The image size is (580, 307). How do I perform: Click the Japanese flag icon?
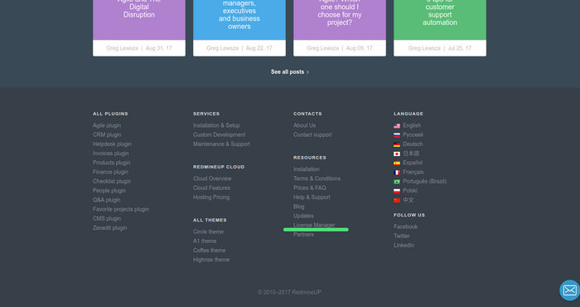pos(397,153)
